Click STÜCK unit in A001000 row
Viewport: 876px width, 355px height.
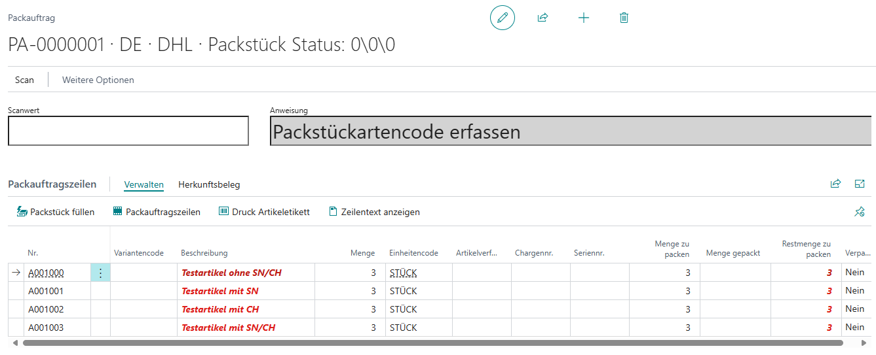coord(403,273)
